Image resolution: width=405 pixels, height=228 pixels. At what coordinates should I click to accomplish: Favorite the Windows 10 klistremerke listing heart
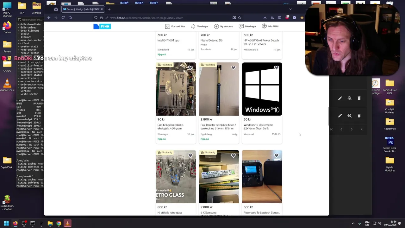pos(277,68)
